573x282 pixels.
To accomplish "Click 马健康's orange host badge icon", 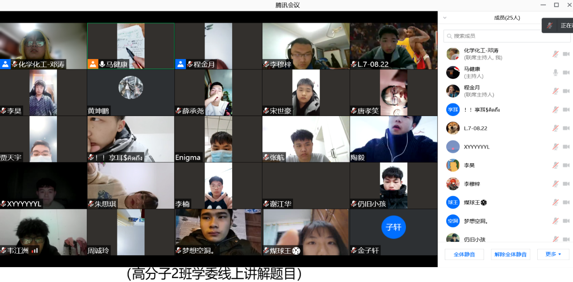I will [x=93, y=64].
